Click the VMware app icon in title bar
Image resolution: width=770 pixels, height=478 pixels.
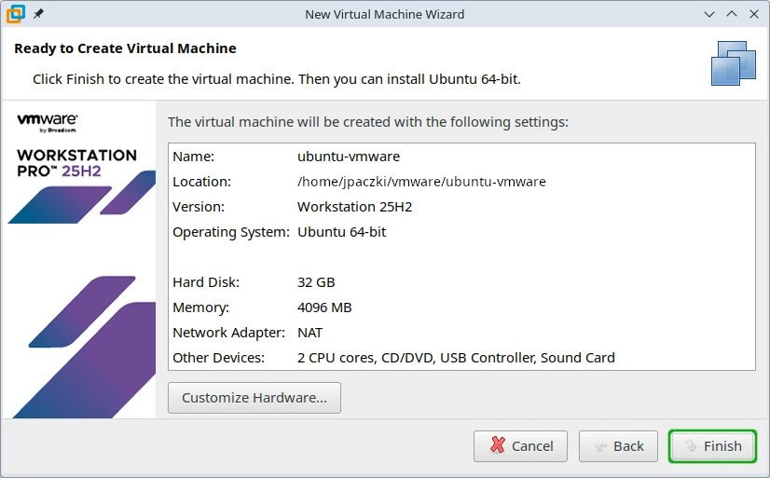15,14
